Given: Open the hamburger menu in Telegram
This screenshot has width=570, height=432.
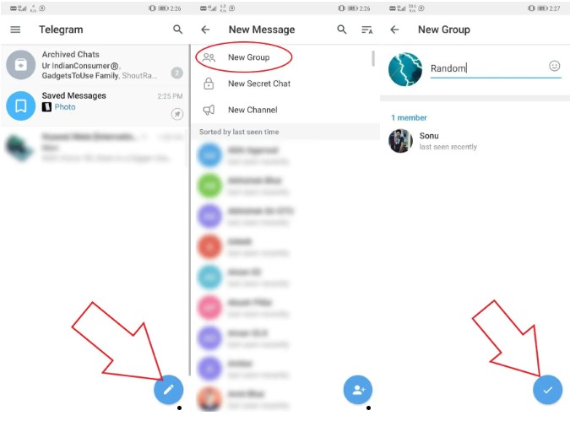Looking at the screenshot, I should [15, 30].
